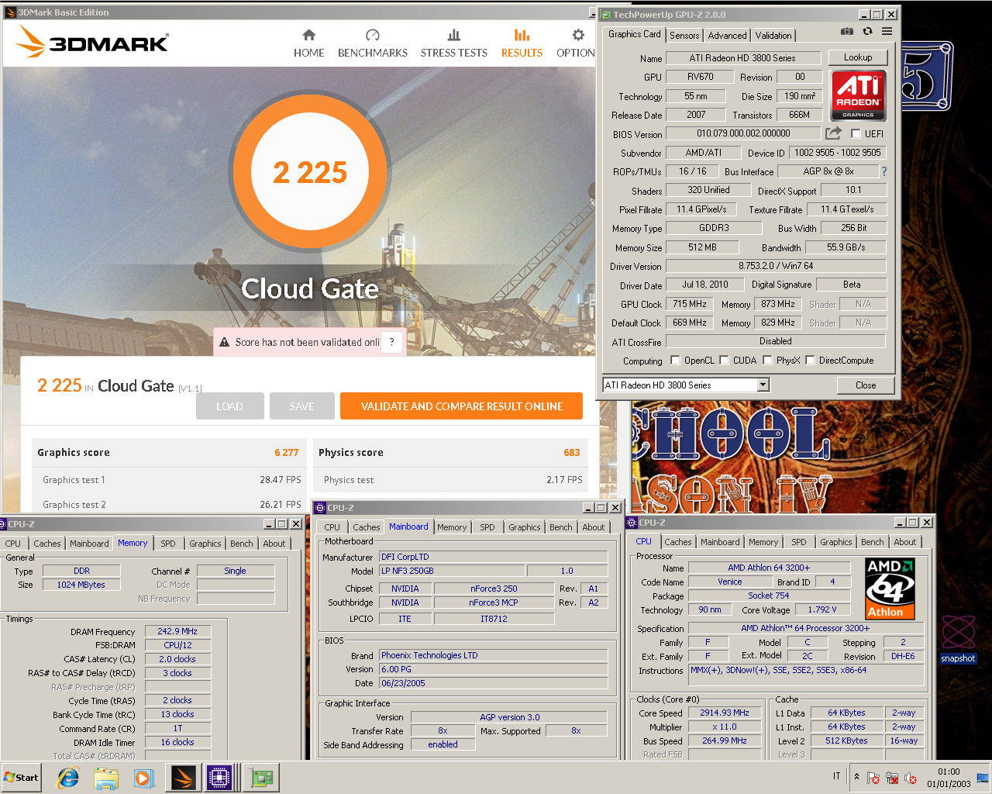Click GPU-Z Name field ATI Radeon HD 3800 Series

pos(742,58)
